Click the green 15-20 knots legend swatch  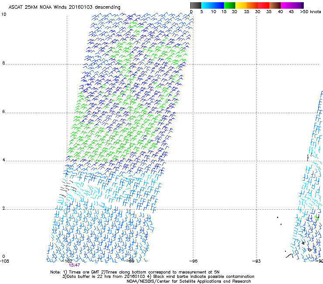point(230,5)
